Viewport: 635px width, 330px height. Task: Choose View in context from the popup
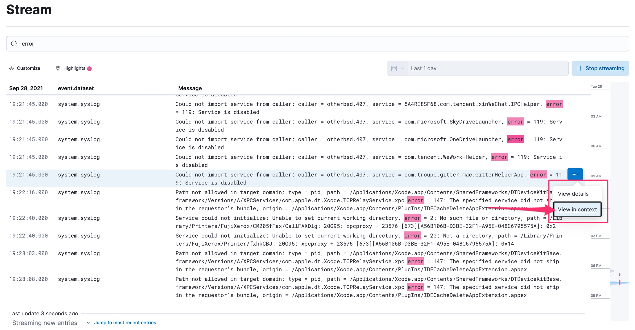pyautogui.click(x=577, y=210)
